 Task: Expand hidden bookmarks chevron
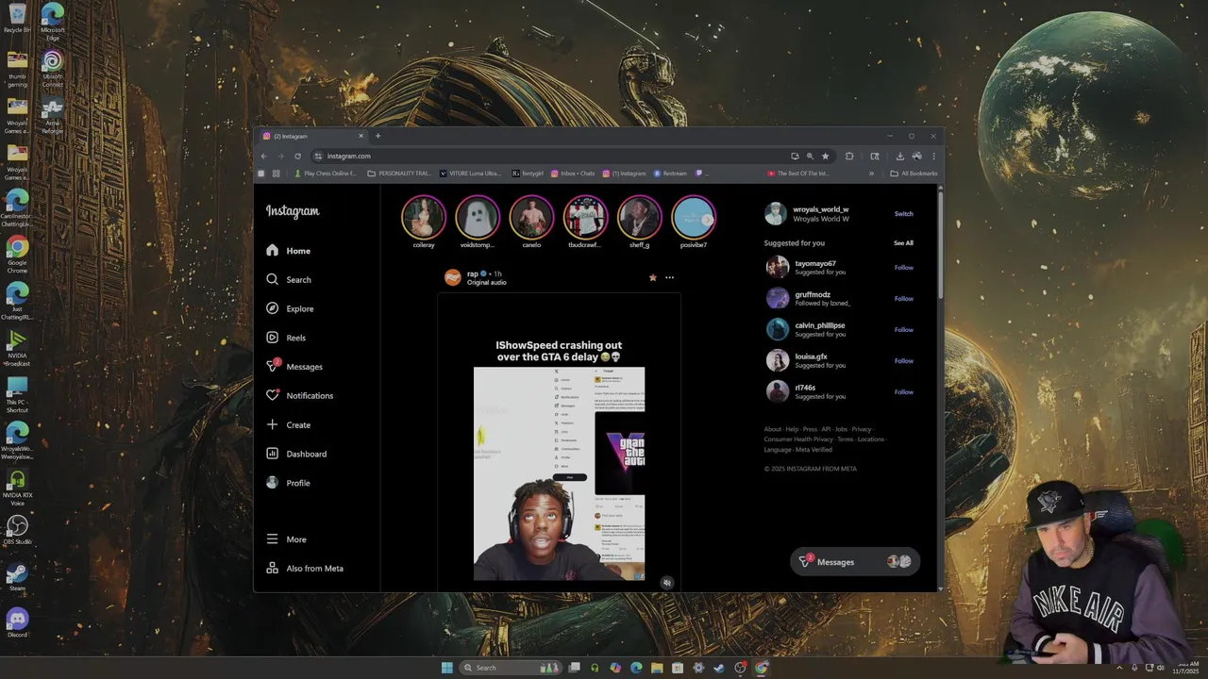(871, 174)
